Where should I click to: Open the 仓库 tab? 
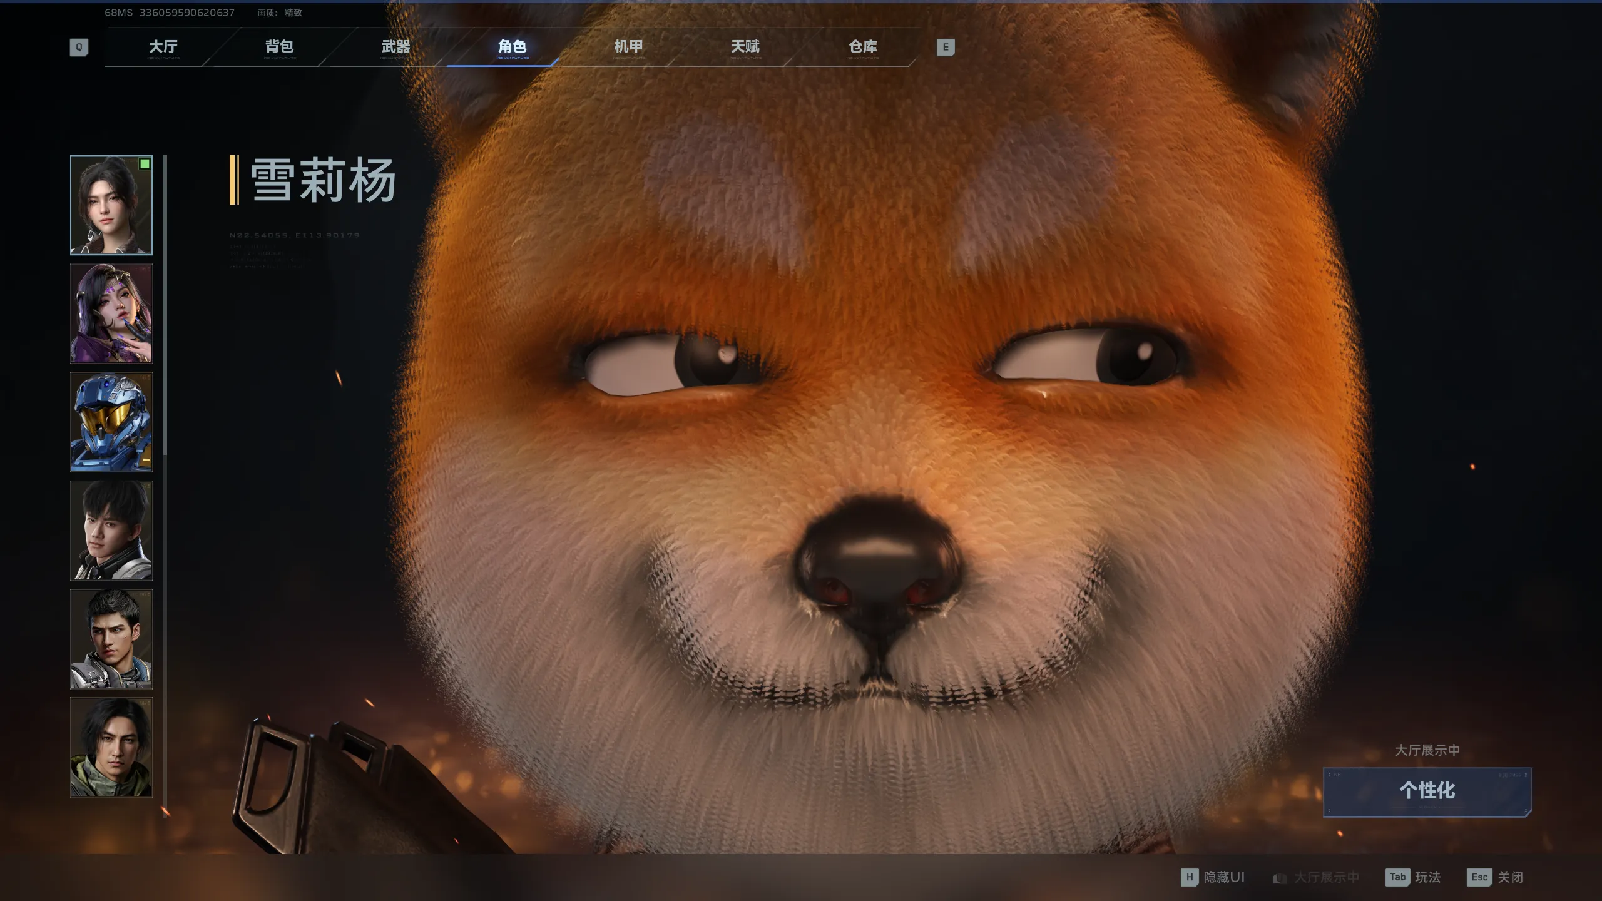[863, 47]
